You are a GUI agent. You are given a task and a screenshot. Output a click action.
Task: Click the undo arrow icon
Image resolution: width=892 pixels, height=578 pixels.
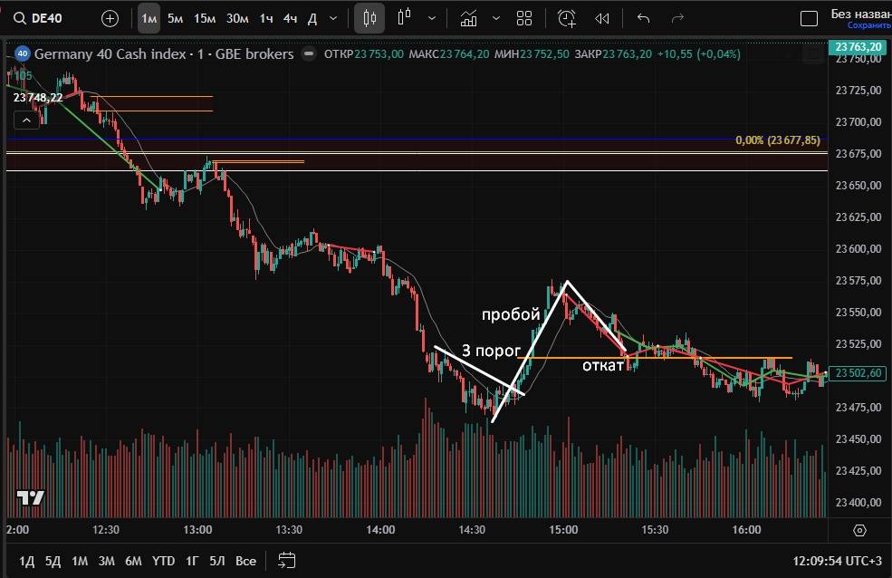(x=644, y=18)
